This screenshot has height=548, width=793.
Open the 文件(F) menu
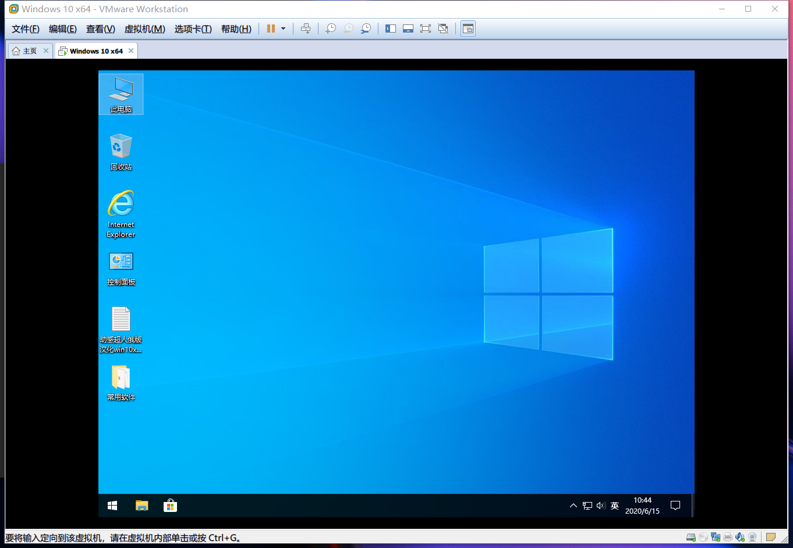[x=26, y=29]
